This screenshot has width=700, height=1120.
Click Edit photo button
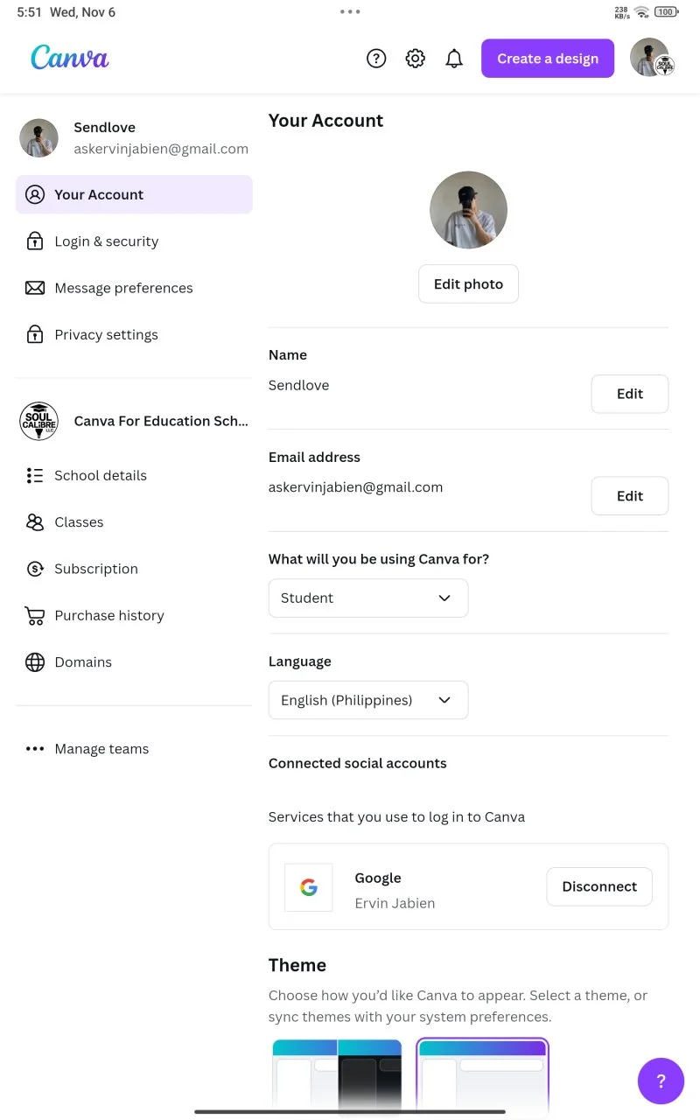click(x=468, y=283)
